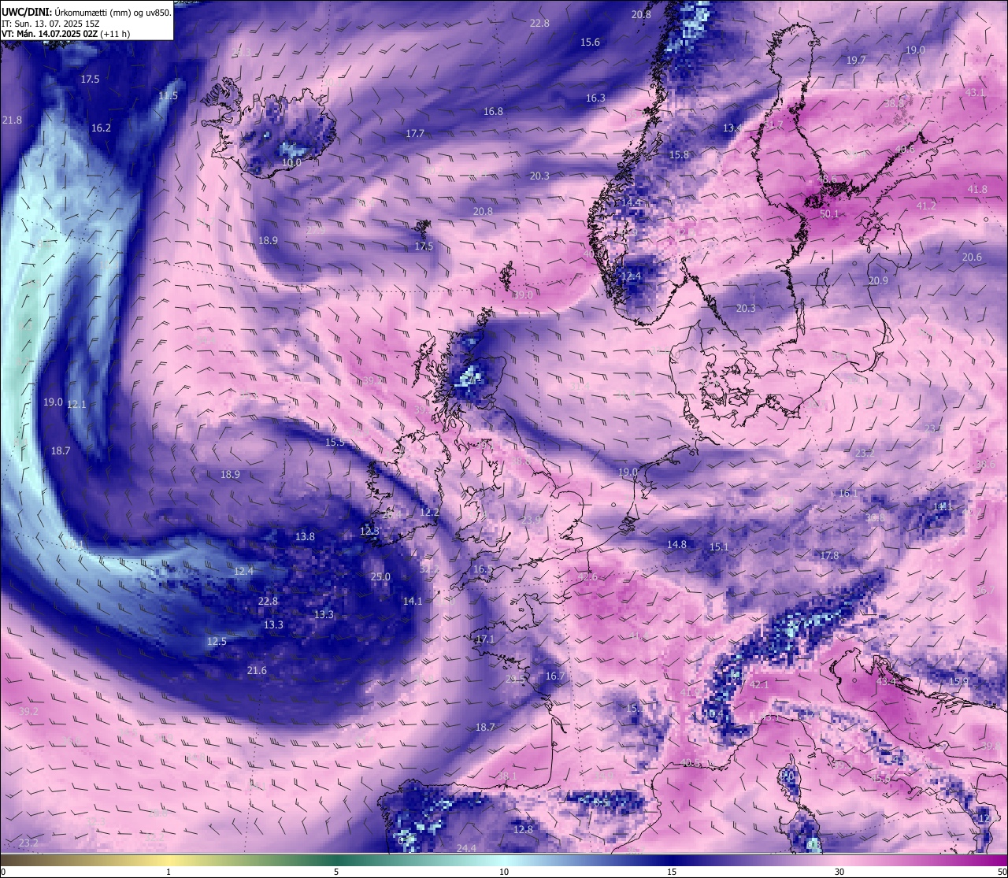Screen dimensions: 1008x878
Task: Click the initial time line 'IT: Sun. 13. 07. 2025 15Z'
Action: point(50,24)
